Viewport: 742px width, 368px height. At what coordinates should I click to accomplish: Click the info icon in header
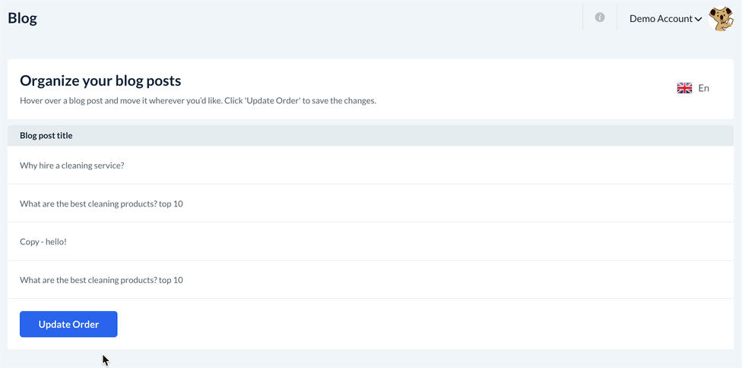(x=600, y=17)
